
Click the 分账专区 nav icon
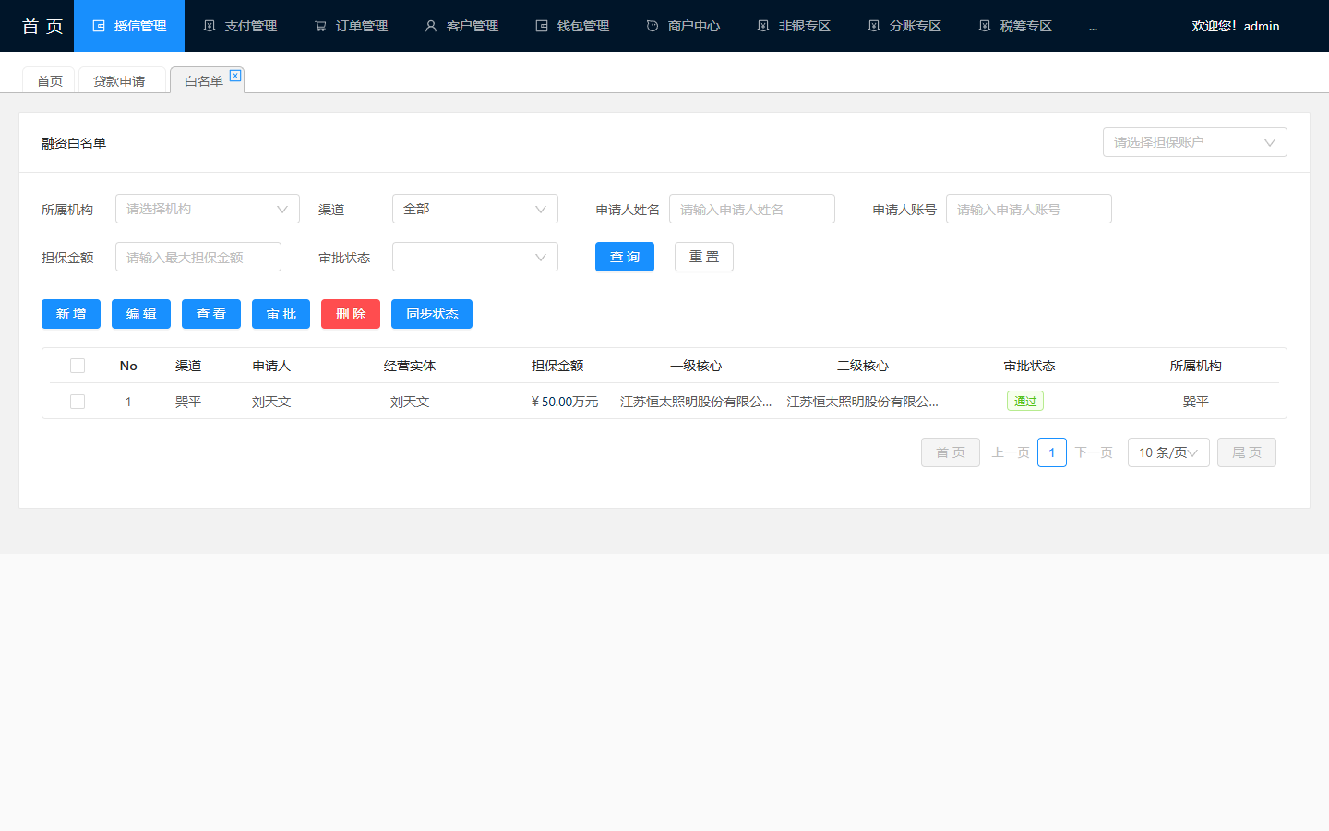coord(874,26)
